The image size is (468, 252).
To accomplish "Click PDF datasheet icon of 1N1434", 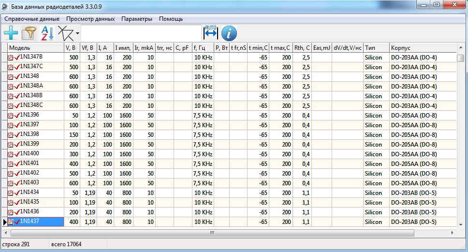I will click(12, 193).
